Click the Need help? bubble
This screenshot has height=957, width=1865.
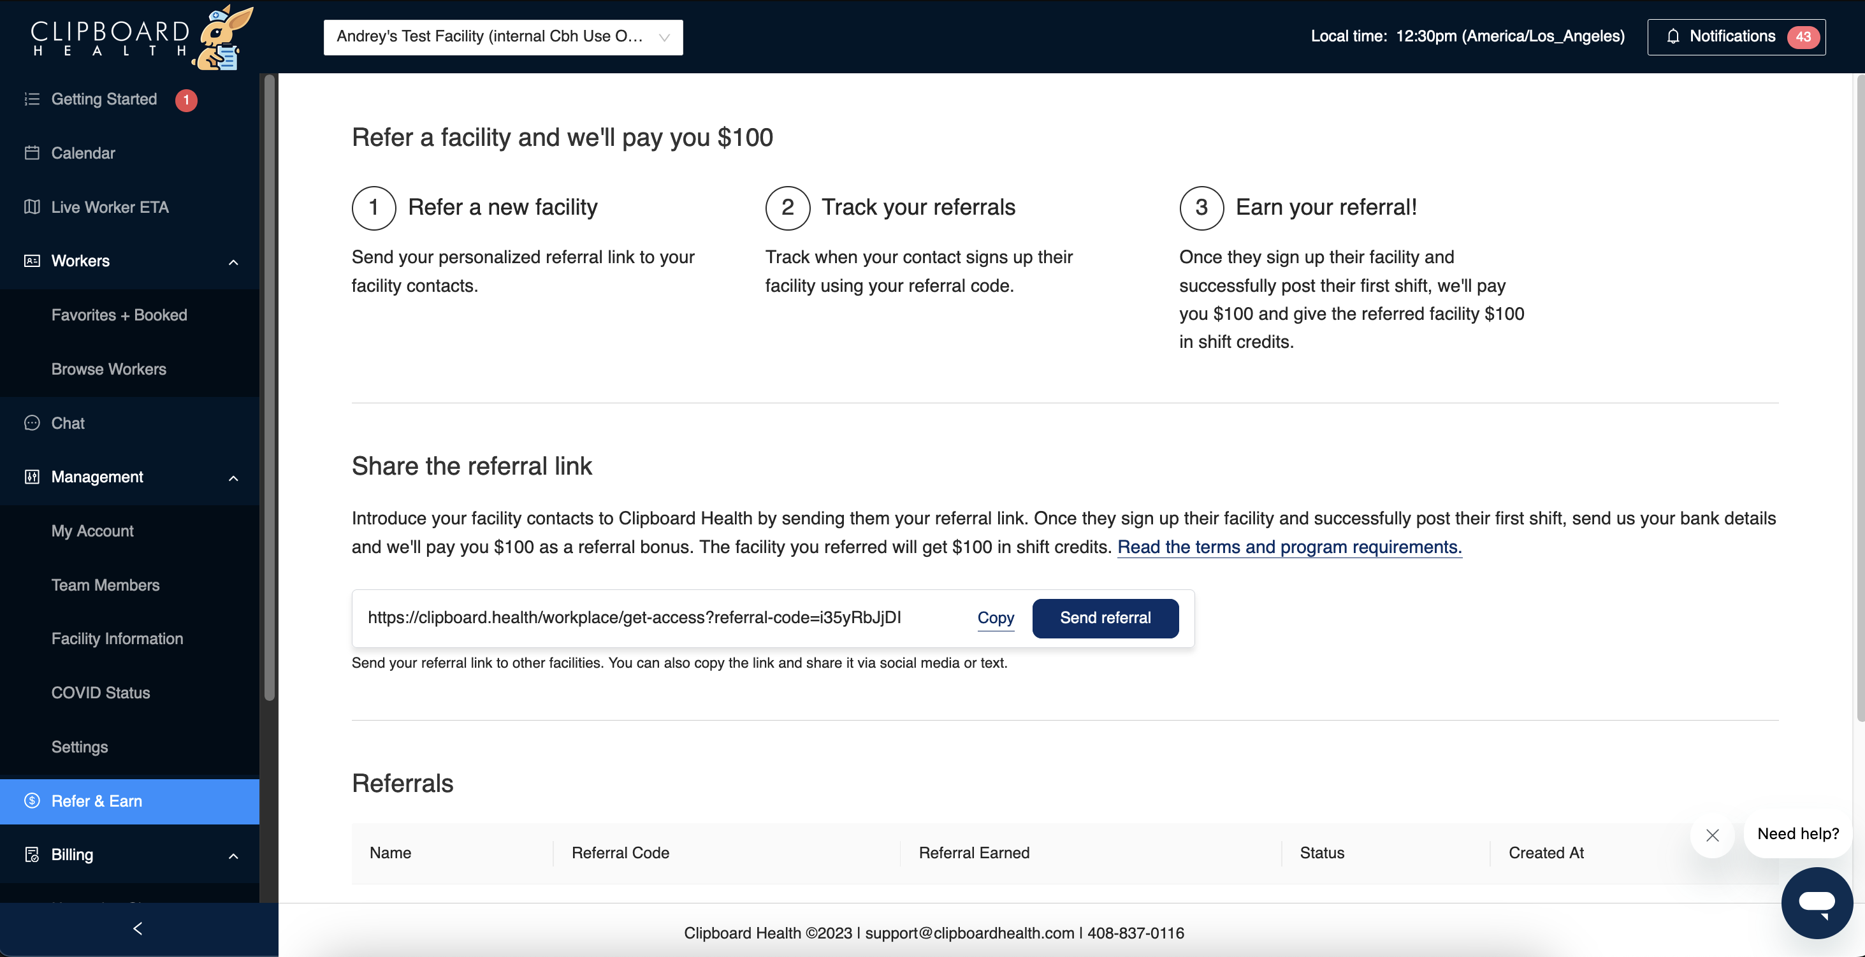coord(1797,833)
